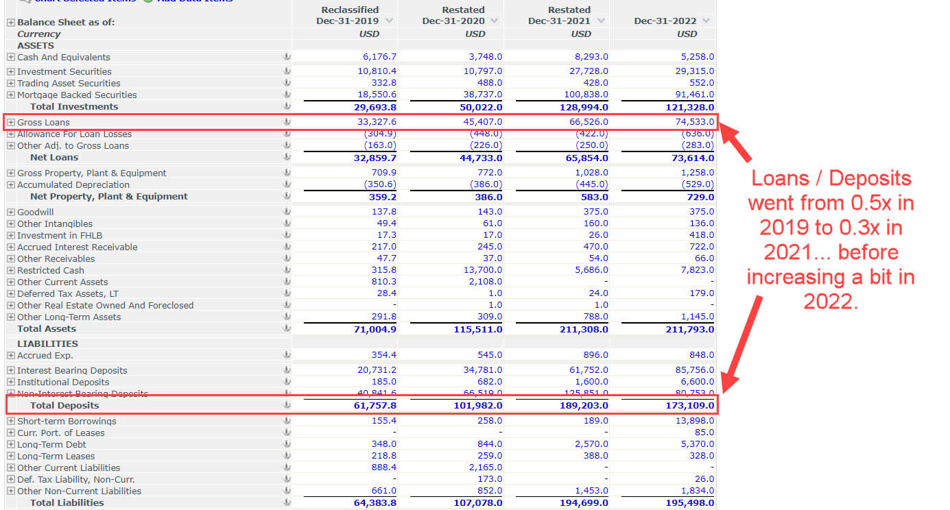Screen dimensions: 950x510
Task: Click chart icon in Long-Term Leases row
Action: point(287,456)
